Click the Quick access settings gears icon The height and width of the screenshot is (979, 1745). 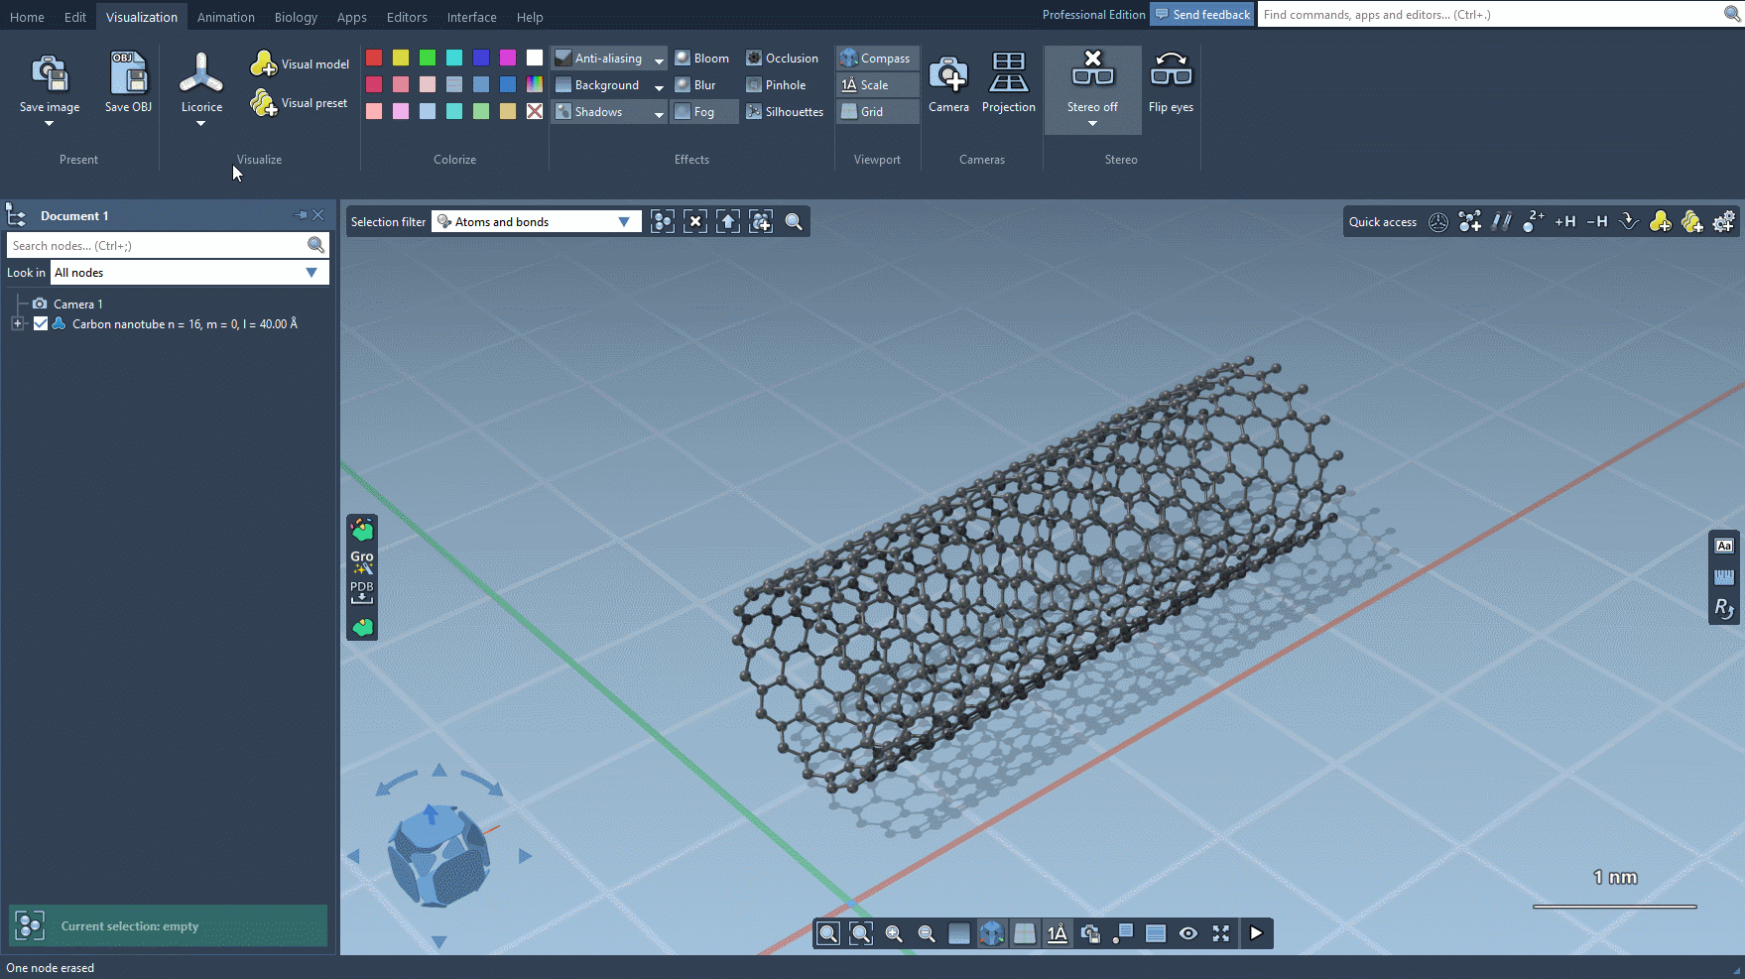pyautogui.click(x=1724, y=221)
